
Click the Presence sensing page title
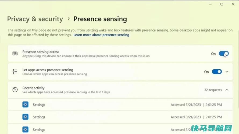(100, 19)
